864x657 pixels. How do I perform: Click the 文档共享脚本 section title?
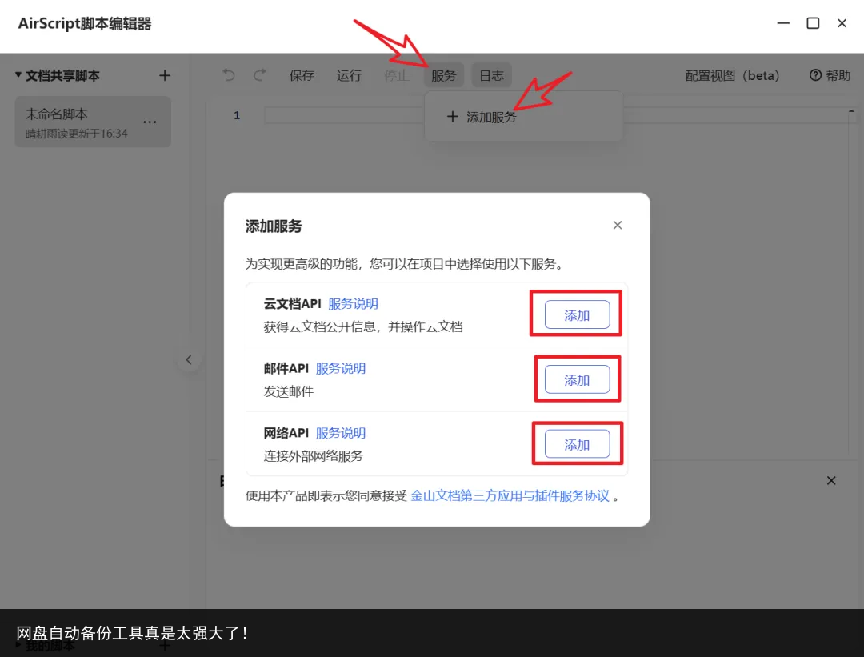click(x=62, y=75)
